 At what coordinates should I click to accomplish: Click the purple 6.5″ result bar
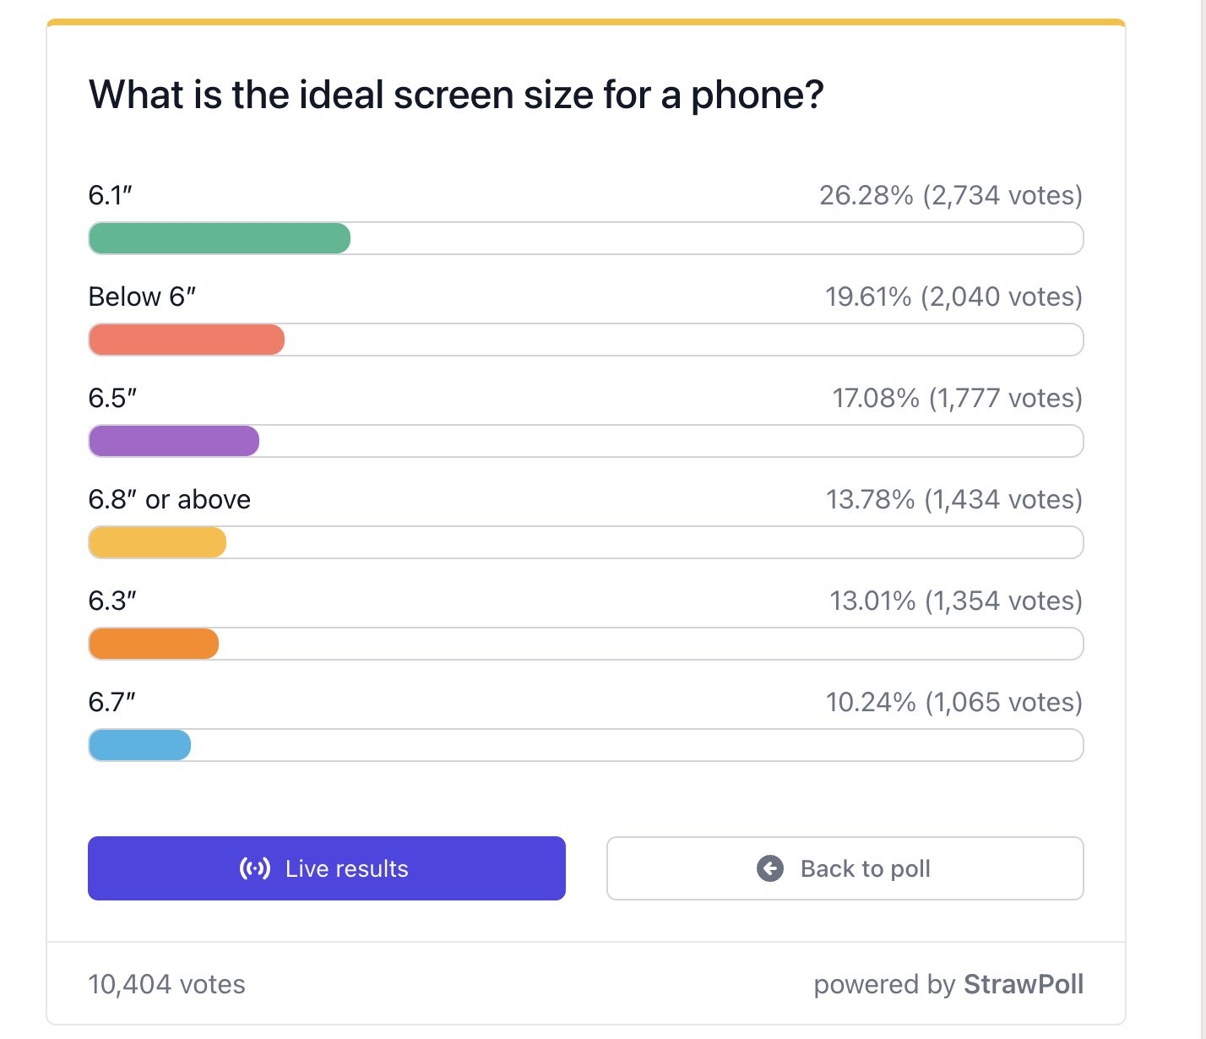tap(174, 441)
